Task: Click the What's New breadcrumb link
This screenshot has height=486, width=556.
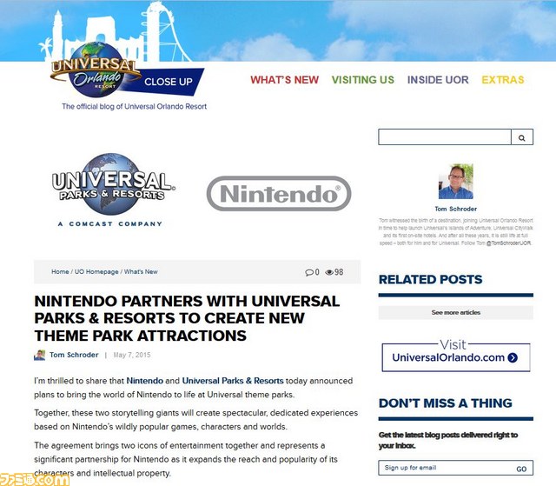Action: [141, 272]
